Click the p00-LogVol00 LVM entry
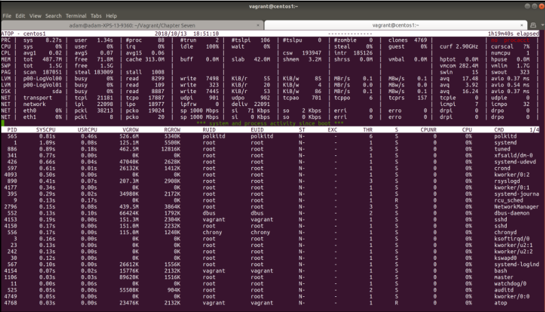The image size is (545, 312). click(x=42, y=79)
